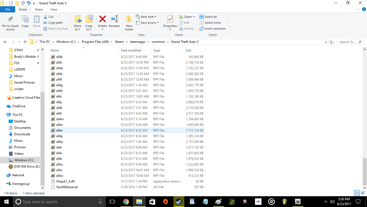Image resolution: width=367 pixels, height=207 pixels.
Task: Expand the address bar history dropdown
Action: point(326,42)
